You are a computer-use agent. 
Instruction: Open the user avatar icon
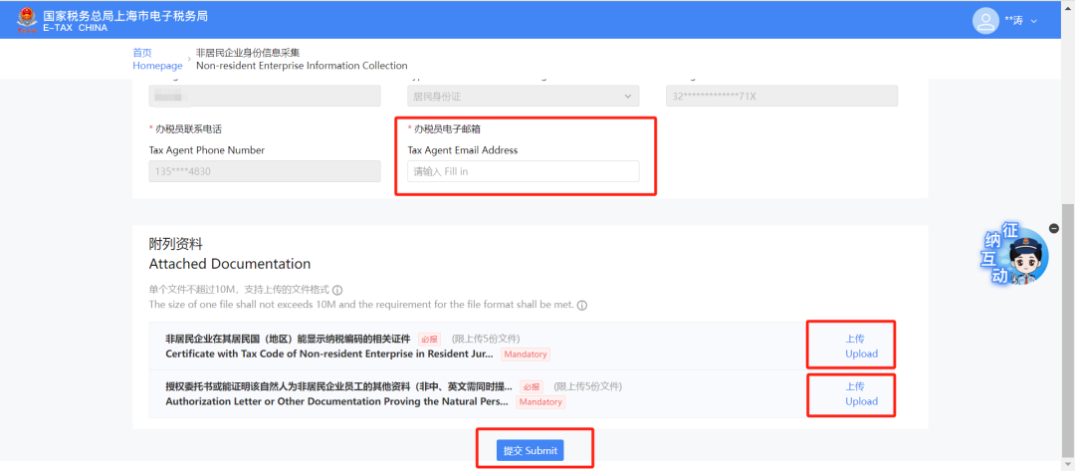coord(985,21)
